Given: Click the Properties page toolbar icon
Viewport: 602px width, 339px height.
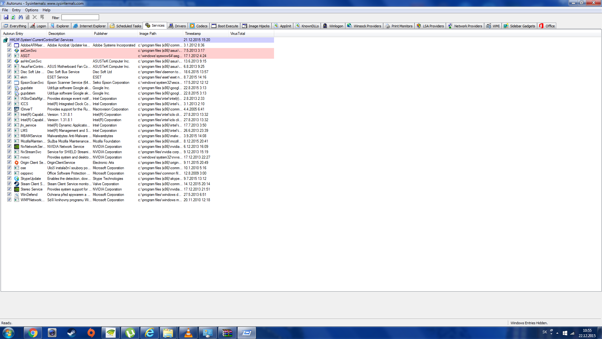Looking at the screenshot, I should tap(28, 17).
